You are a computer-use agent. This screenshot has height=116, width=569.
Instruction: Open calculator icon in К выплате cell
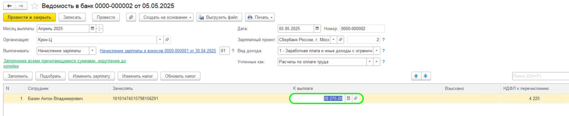coord(349,99)
